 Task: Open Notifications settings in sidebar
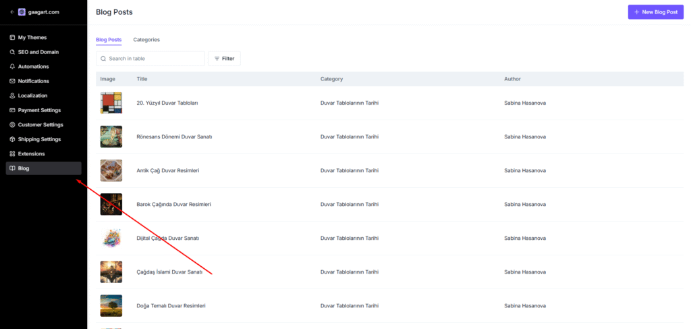click(33, 81)
